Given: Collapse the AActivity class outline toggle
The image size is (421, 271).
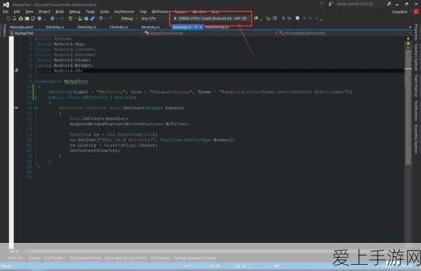Looking at the screenshot, I should pyautogui.click(x=36, y=98).
